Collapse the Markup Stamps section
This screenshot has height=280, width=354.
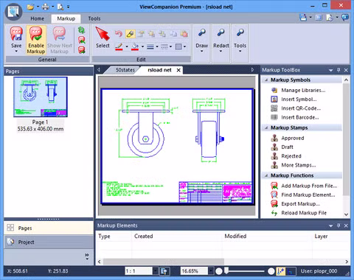tap(266, 127)
